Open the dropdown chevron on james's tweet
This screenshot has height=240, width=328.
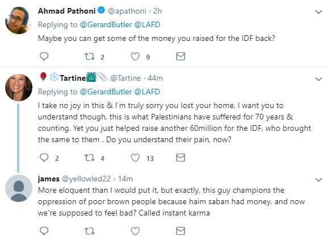coord(318,180)
